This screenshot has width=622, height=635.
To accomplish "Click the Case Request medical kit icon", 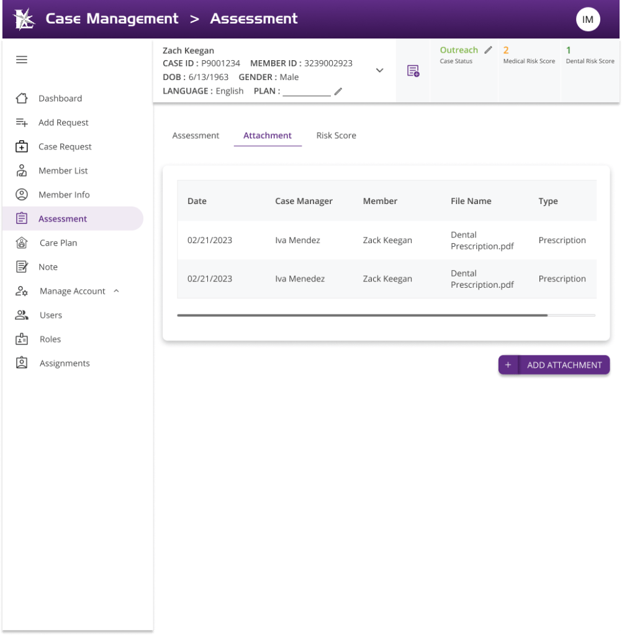I will click(22, 147).
